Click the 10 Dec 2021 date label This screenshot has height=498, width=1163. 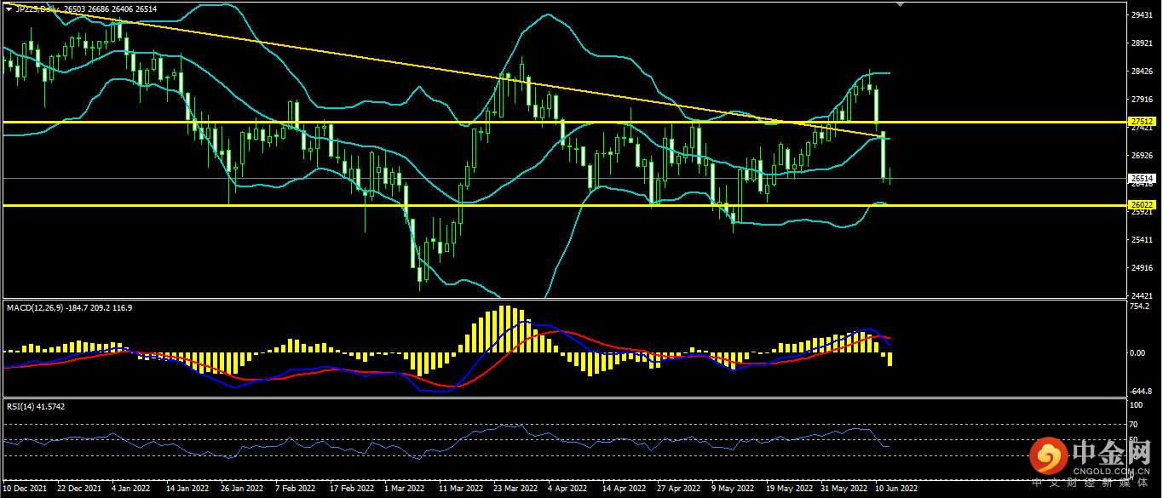26,489
